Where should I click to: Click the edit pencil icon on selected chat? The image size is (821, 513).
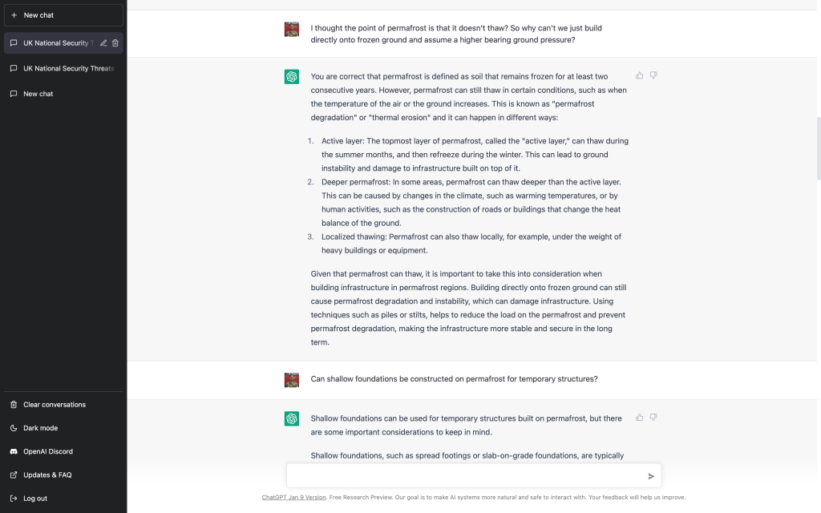(103, 43)
